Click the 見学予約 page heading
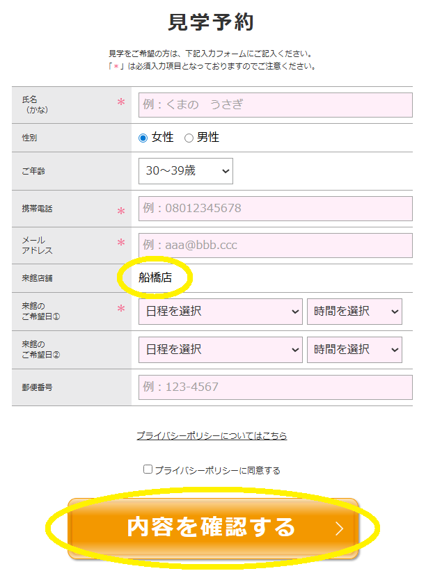 pos(212,22)
